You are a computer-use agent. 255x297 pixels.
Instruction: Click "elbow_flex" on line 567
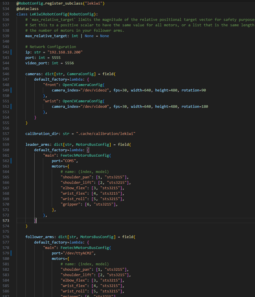click(x=74, y=188)
